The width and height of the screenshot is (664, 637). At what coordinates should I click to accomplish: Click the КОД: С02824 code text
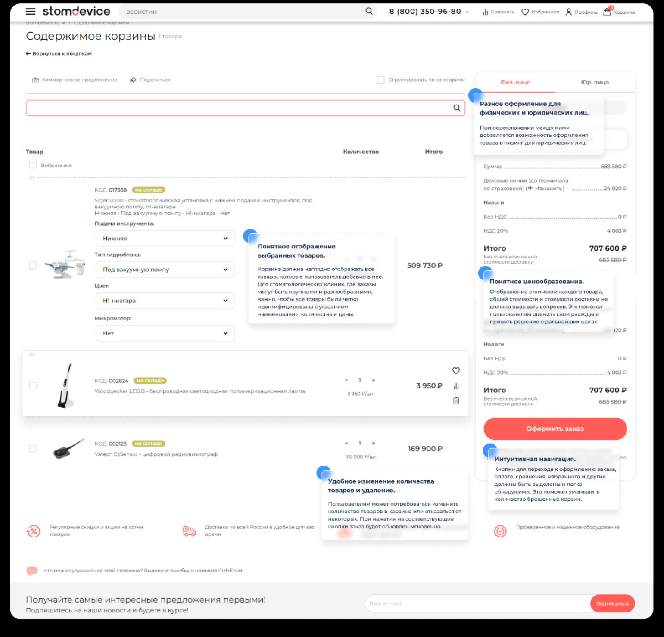pyautogui.click(x=111, y=381)
